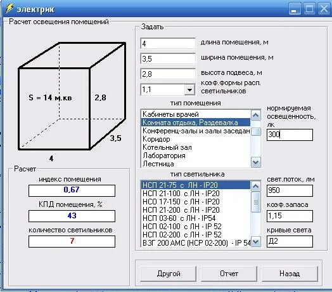Click the количество светильников result 7

[72, 241]
